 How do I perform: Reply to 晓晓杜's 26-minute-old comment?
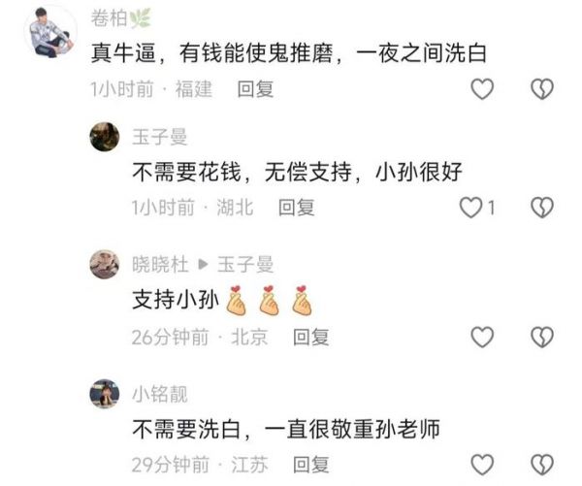tap(311, 338)
